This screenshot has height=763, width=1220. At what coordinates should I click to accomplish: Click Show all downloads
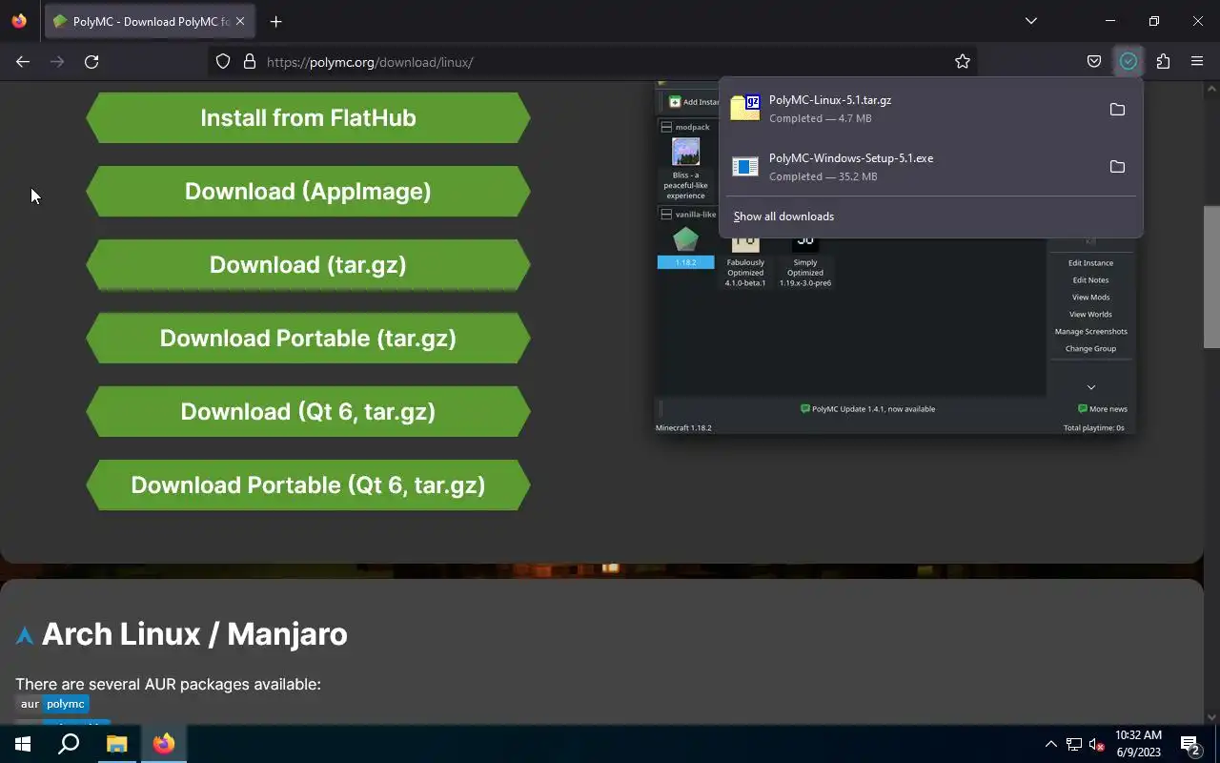[x=783, y=217]
